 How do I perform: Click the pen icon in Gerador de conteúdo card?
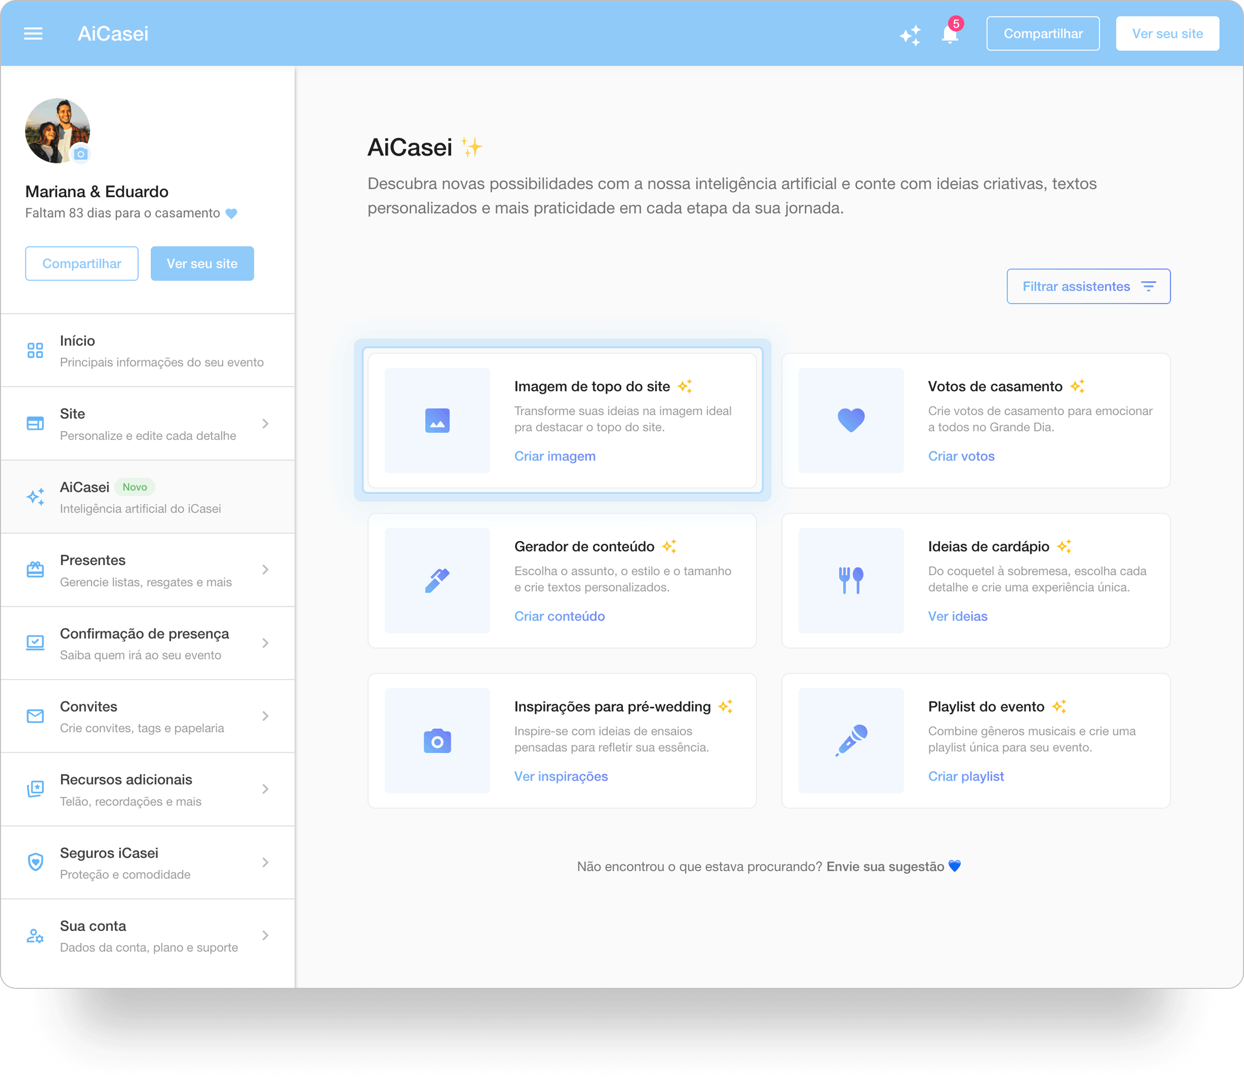pos(437,580)
